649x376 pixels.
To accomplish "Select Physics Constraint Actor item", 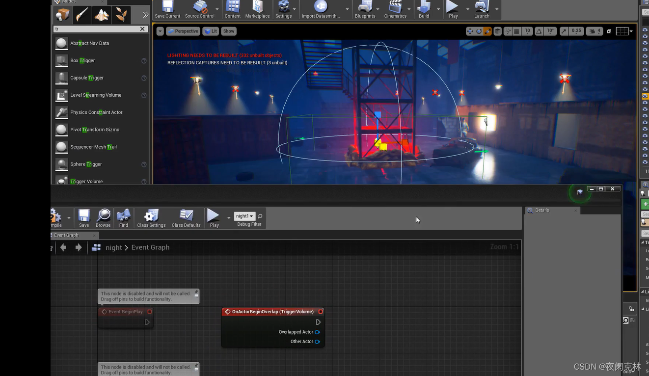I will 101,112.
